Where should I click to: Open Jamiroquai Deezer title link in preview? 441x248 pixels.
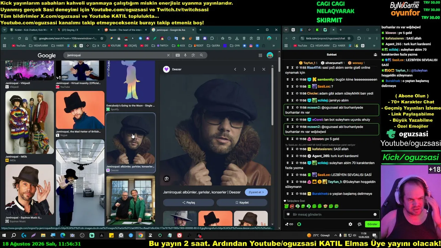coord(202,192)
